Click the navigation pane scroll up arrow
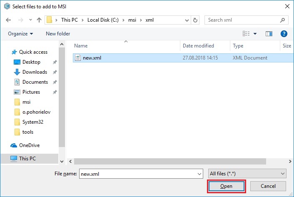The width and height of the screenshot is (294, 197). pyautogui.click(x=62, y=45)
